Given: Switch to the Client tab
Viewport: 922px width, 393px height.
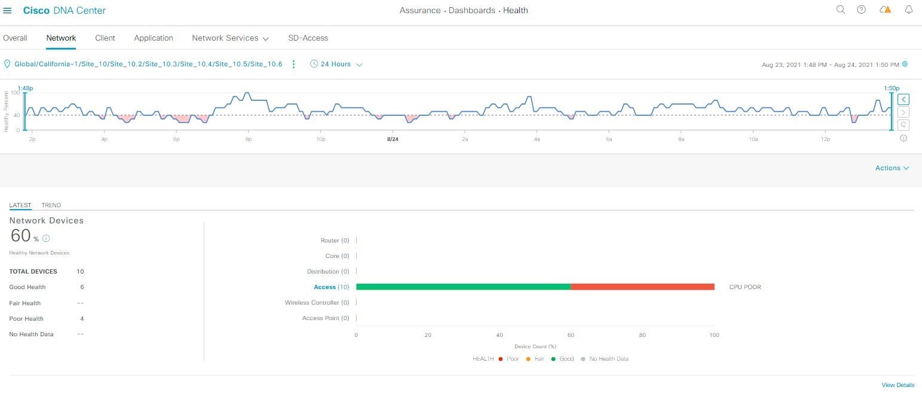Looking at the screenshot, I should point(105,38).
